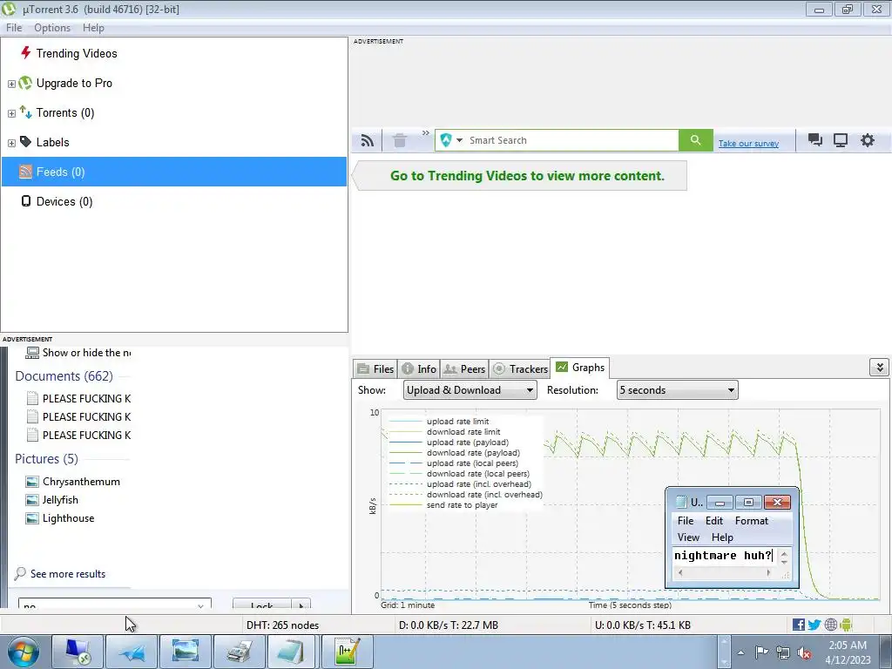Open the Show Upload & Download dropdown

click(470, 390)
